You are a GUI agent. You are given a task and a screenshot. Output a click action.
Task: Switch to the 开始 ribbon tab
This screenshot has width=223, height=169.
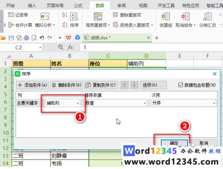10,6
